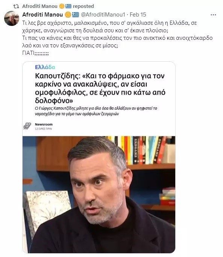Click the "Καπουτζίδης" article headline
223x257 pixels.
point(100,88)
